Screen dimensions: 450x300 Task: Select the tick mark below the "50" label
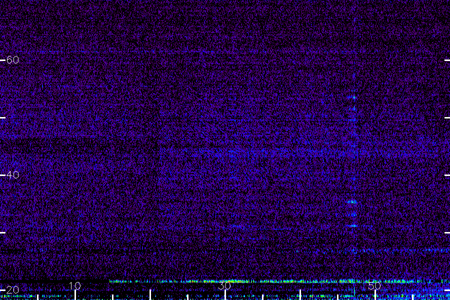[x=375, y=295]
